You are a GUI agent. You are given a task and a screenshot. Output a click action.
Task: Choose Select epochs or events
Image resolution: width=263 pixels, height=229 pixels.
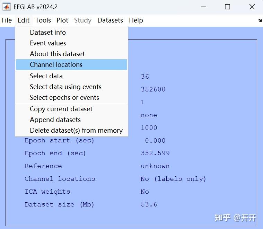click(72, 97)
